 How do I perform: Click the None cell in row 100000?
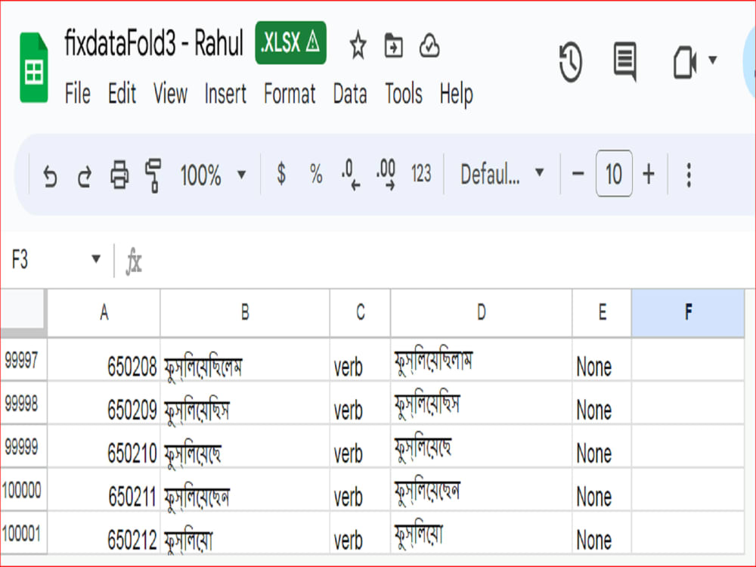603,490
